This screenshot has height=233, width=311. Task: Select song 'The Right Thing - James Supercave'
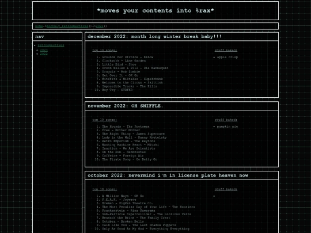point(133,133)
